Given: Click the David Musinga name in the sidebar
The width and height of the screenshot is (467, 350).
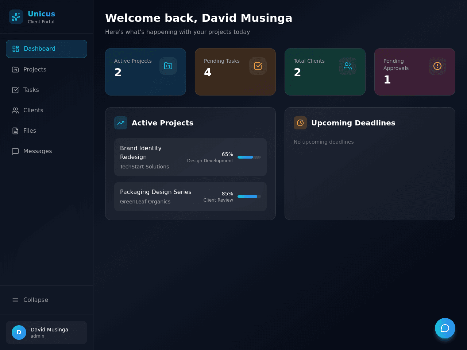Looking at the screenshot, I should click(x=49, y=330).
